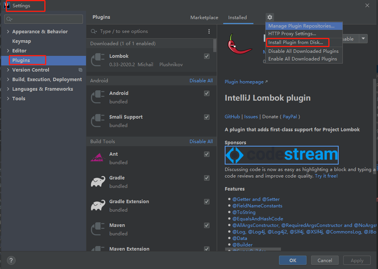The width and height of the screenshot is (378, 269).
Task: Open the PayPal donate link
Action: point(290,117)
